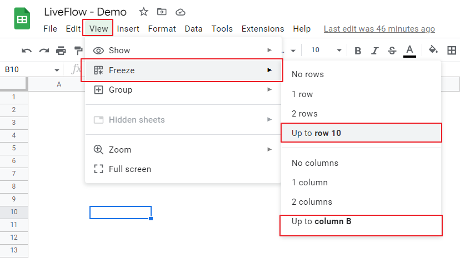The height and width of the screenshot is (258, 460).
Task: Open the fill color bucket
Action: [x=433, y=50]
